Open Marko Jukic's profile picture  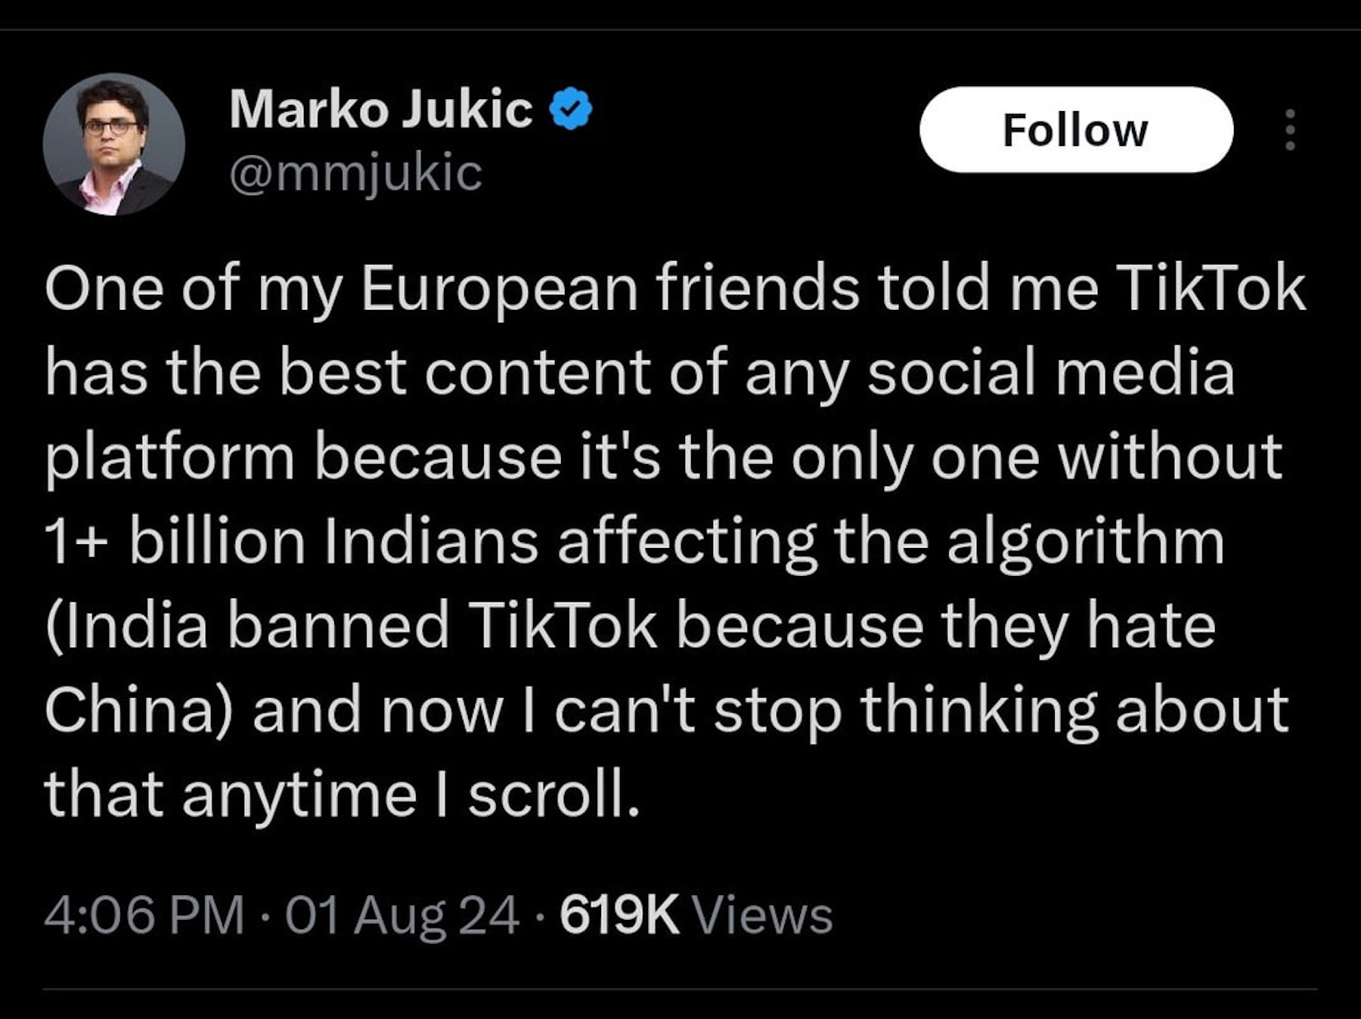click(x=114, y=144)
